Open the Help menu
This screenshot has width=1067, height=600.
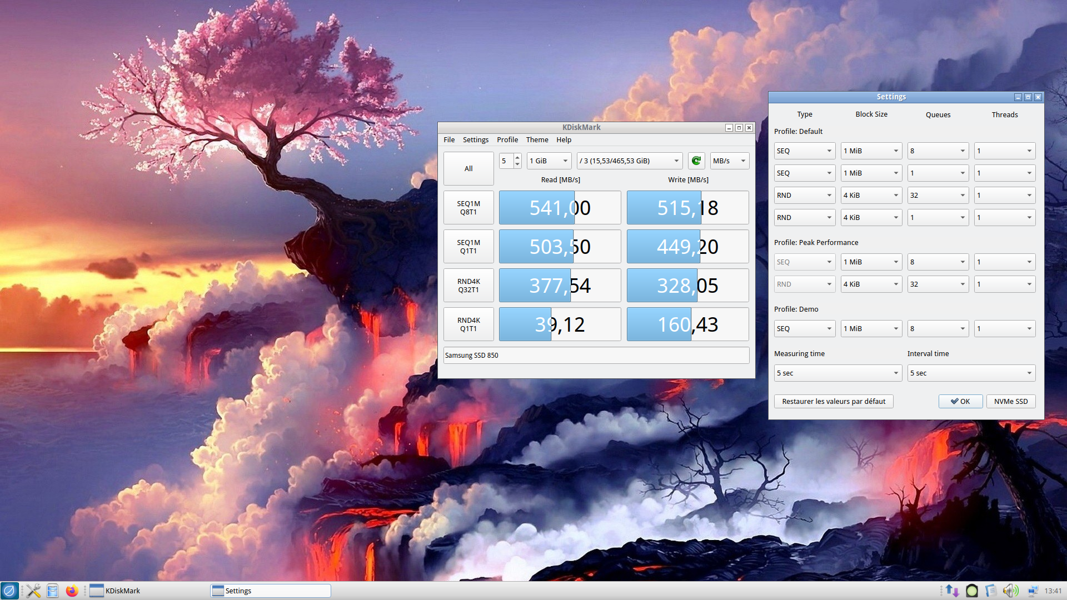tap(564, 139)
